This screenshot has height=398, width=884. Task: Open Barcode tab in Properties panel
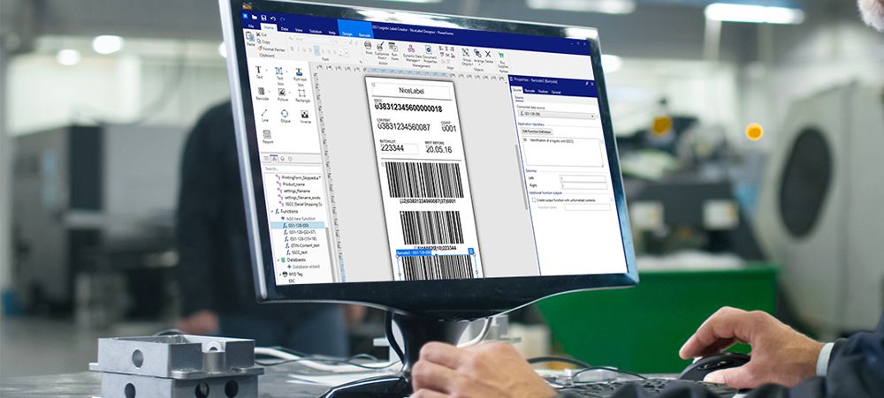[530, 91]
